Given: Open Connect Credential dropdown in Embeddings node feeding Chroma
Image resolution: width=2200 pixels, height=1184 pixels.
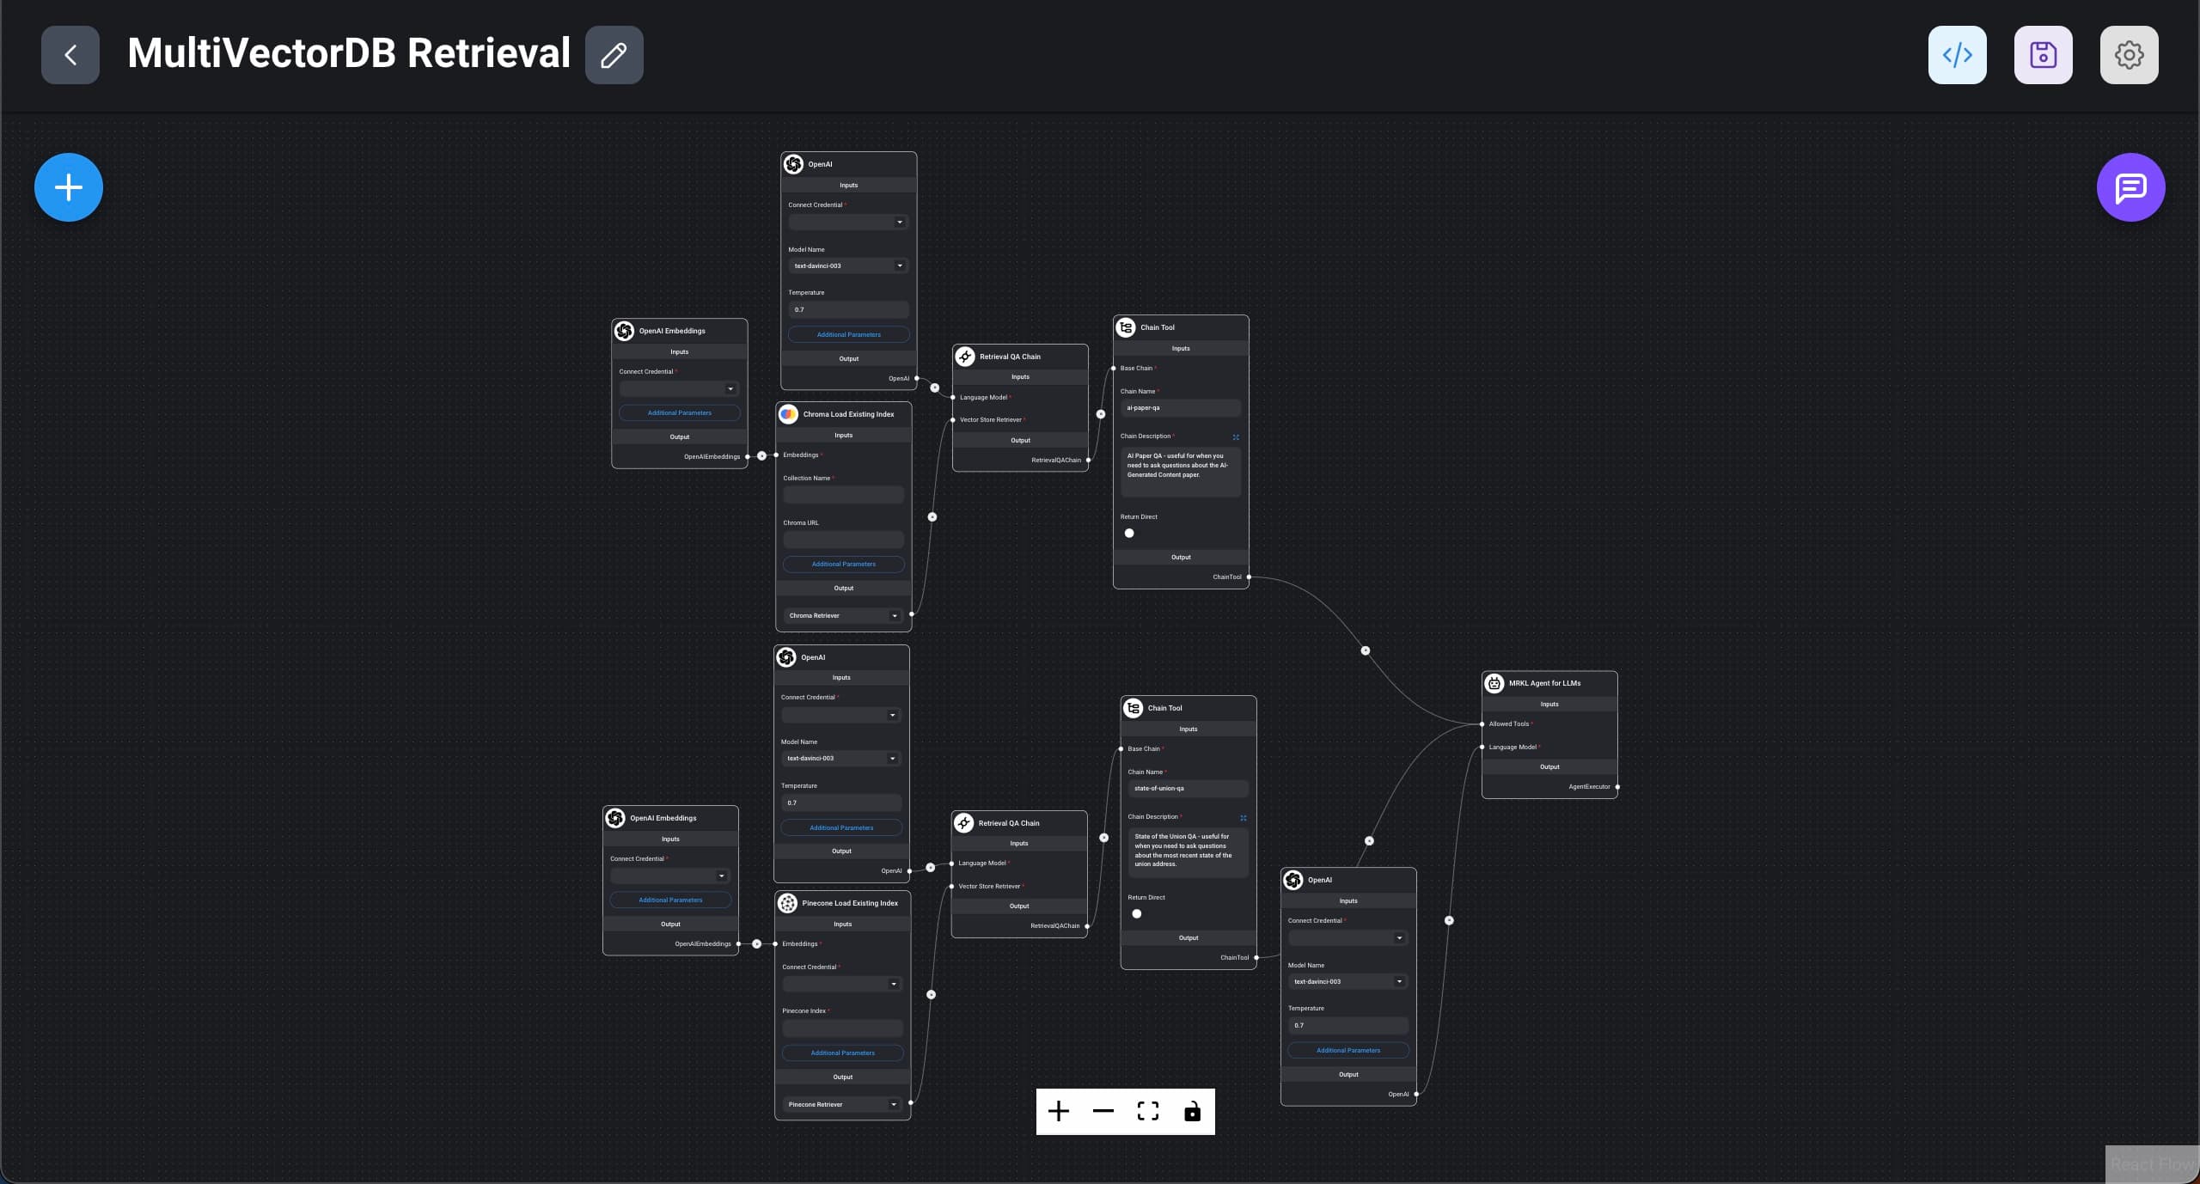Looking at the screenshot, I should coord(679,389).
